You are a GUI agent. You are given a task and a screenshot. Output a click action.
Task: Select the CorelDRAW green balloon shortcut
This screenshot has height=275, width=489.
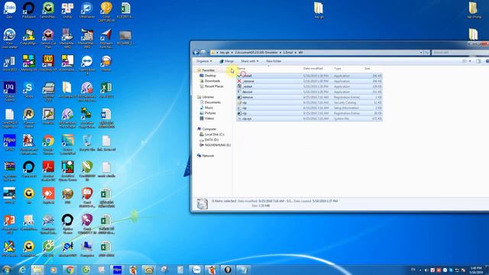point(87,170)
